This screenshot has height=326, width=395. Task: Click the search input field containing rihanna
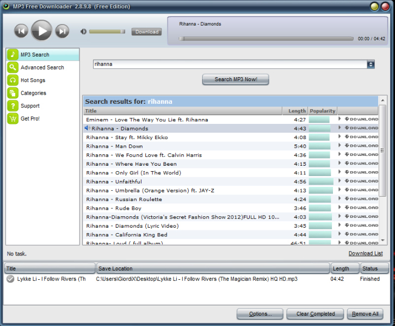pyautogui.click(x=229, y=64)
